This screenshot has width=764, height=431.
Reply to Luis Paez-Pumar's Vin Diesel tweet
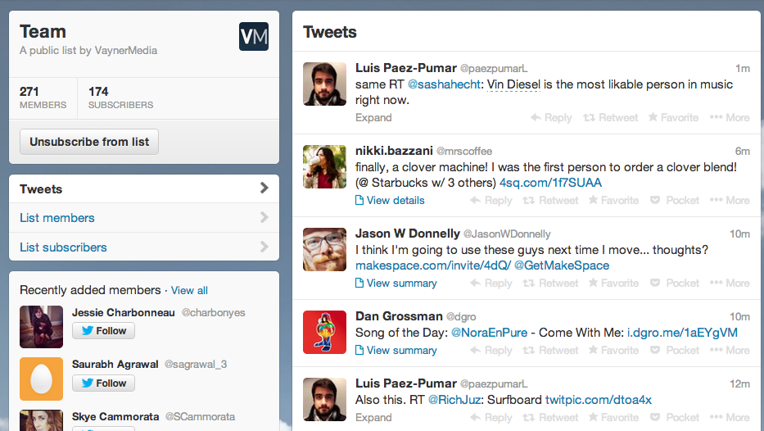[551, 117]
